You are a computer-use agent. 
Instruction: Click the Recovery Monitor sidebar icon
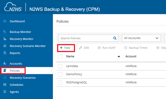tap(5, 39)
